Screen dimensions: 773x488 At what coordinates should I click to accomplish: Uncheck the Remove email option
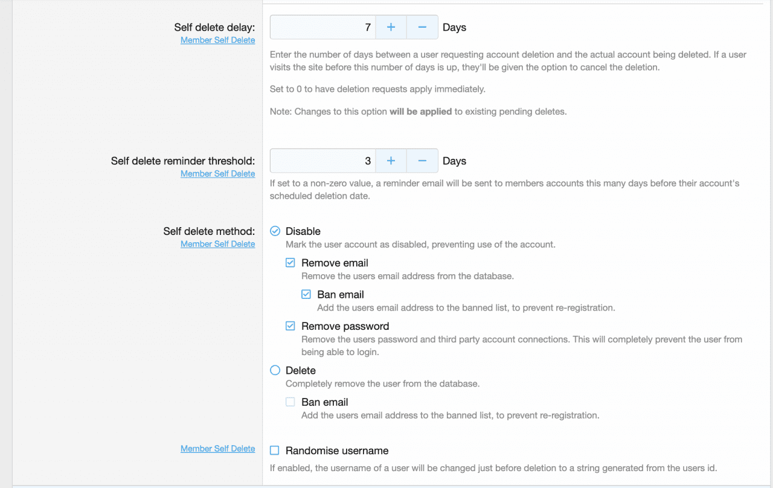[290, 263]
